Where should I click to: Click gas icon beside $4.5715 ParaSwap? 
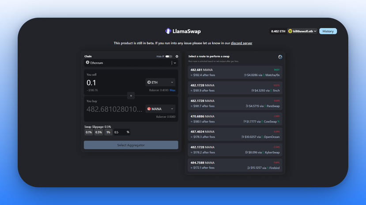247,106
